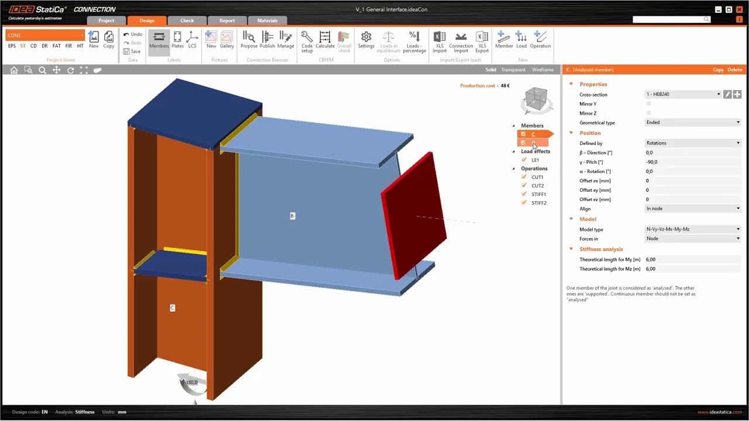Screen dimensions: 749x421
Task: Uncheck the STIFF1 operation
Action: (524, 194)
